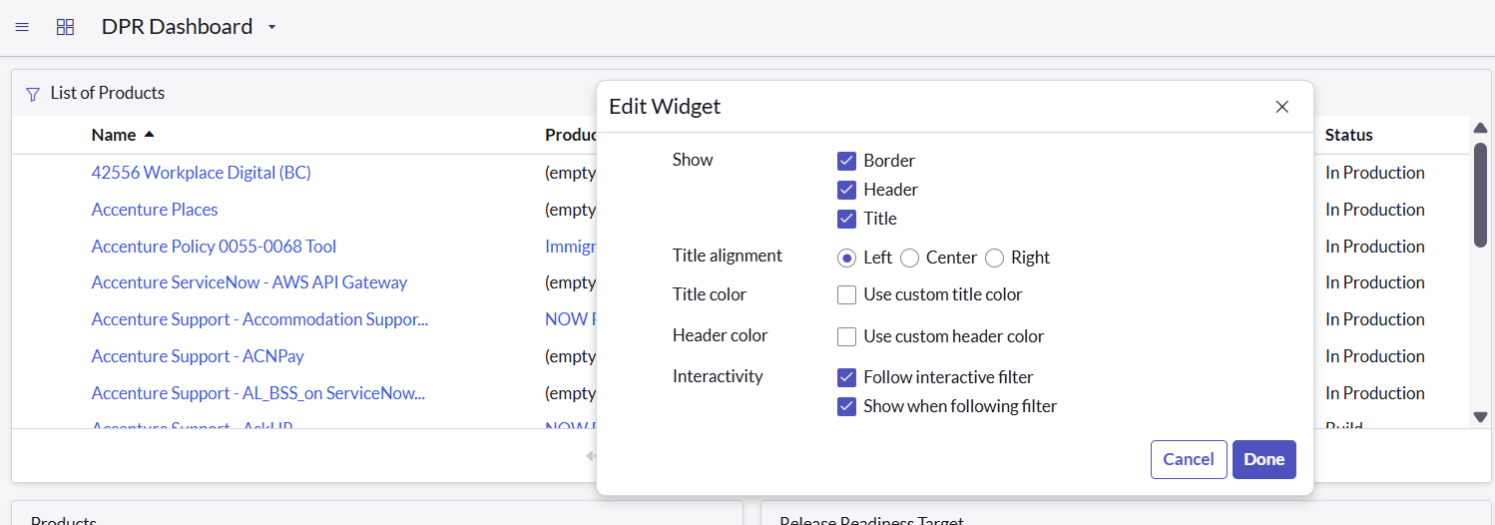Expand the DPR Dashboard dropdown arrow

(x=271, y=27)
